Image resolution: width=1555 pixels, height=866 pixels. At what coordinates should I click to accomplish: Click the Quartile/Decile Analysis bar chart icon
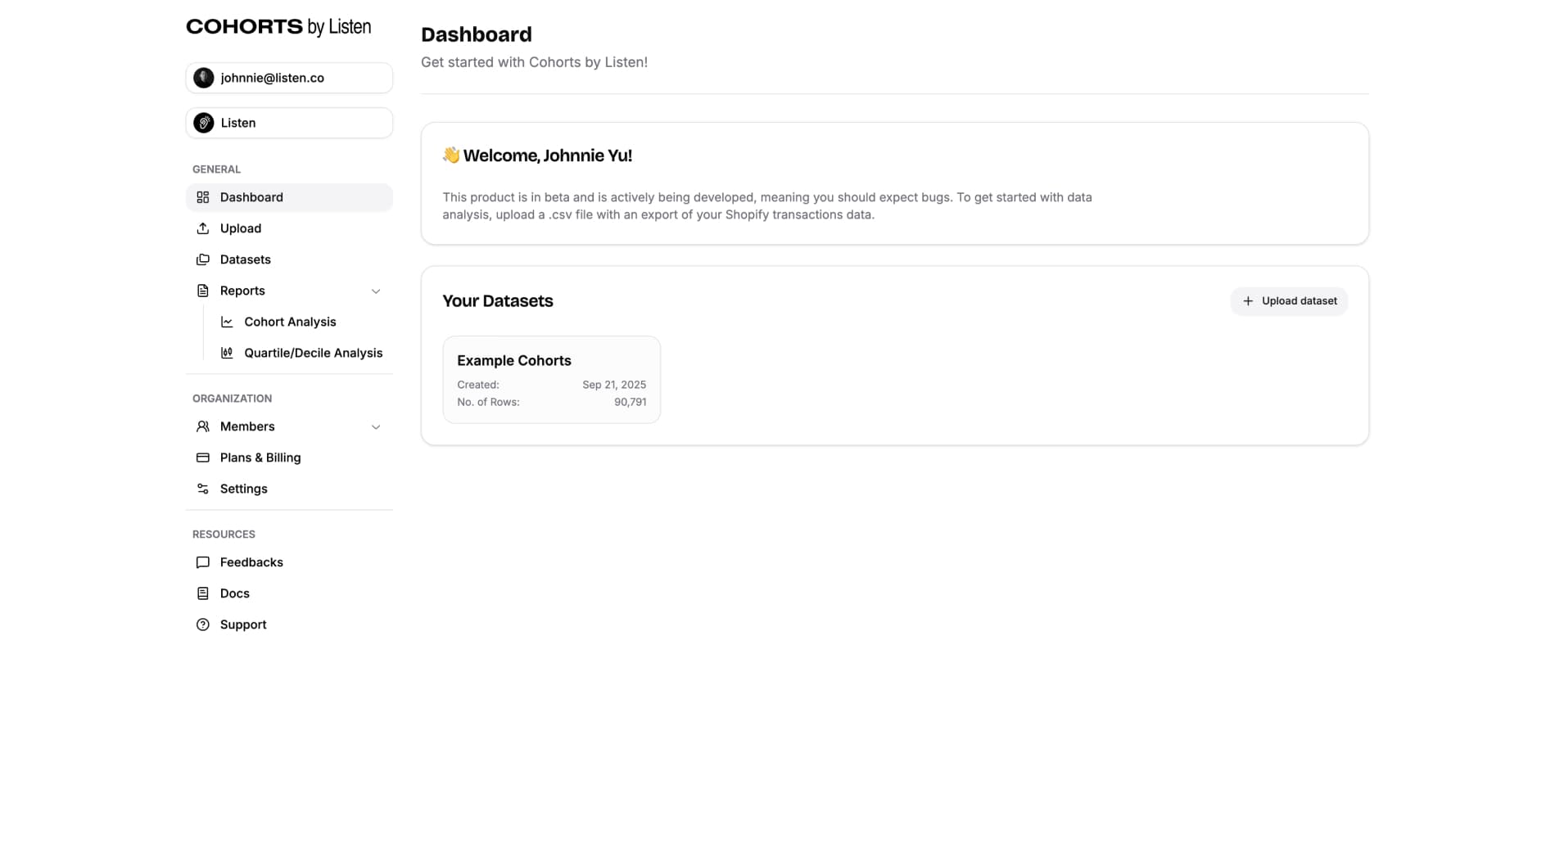tap(227, 353)
